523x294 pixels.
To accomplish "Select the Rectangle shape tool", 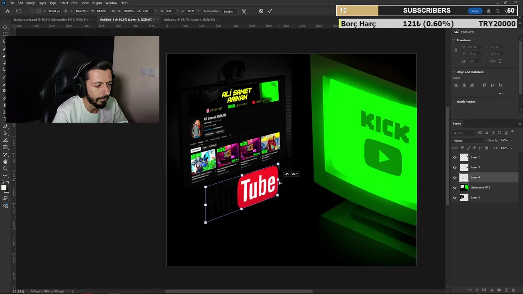I will [x=5, y=147].
